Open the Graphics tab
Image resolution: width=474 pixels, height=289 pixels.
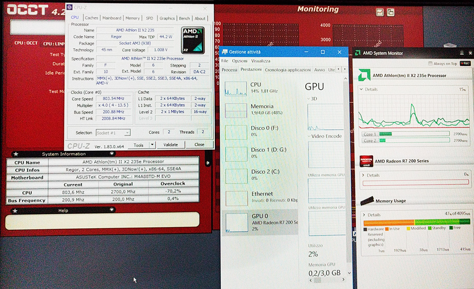pyautogui.click(x=167, y=18)
